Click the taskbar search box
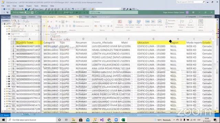The image size is (220, 123). 31,120
